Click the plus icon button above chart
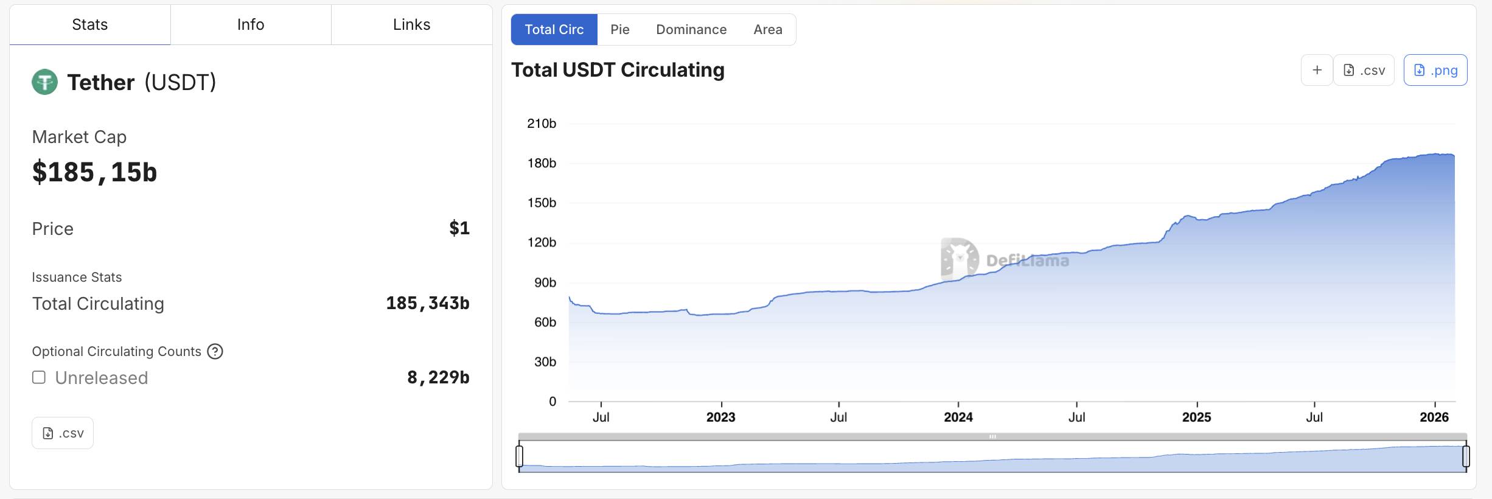The height and width of the screenshot is (499, 1492). 1317,70
